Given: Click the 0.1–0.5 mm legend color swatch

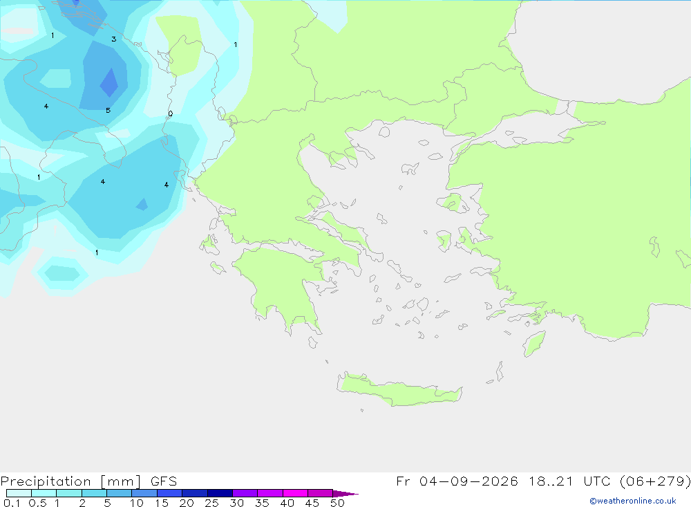Looking at the screenshot, I should [x=19, y=493].
